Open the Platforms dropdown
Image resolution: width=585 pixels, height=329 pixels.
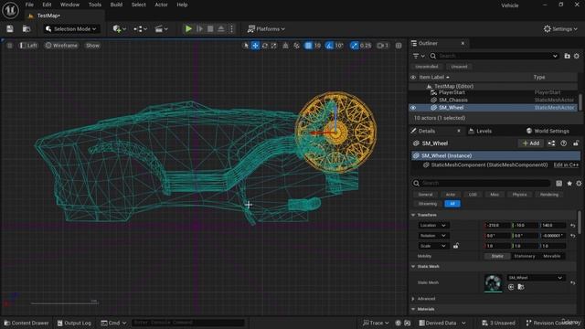266,28
